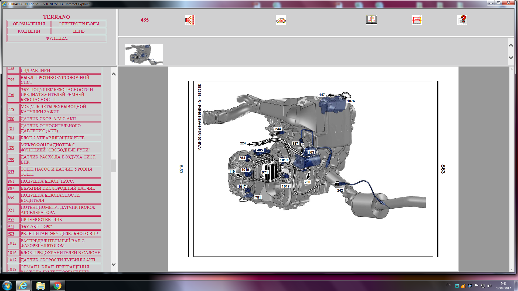The height and width of the screenshot is (291, 518).
Task: Click label 163 on engine diagram
Action: coord(311,153)
